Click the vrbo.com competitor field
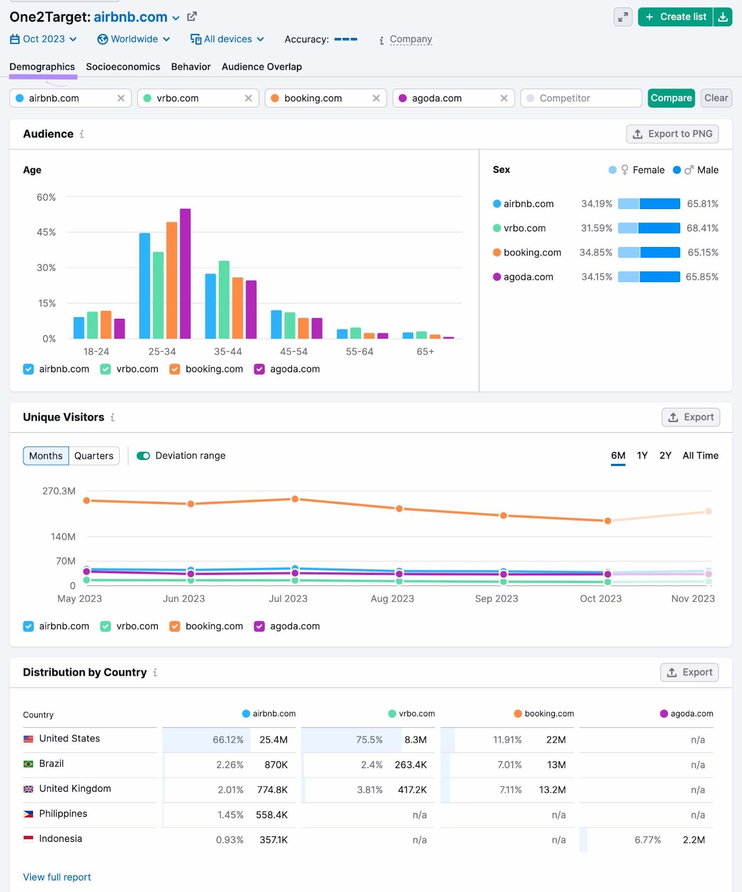The image size is (742, 892). tap(198, 98)
